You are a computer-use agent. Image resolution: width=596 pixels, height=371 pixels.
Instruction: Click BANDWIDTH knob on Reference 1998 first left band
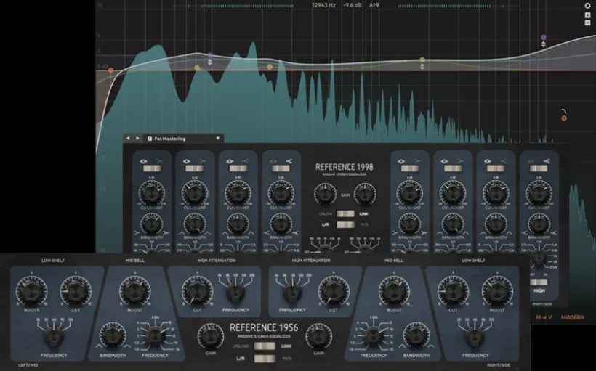152,224
